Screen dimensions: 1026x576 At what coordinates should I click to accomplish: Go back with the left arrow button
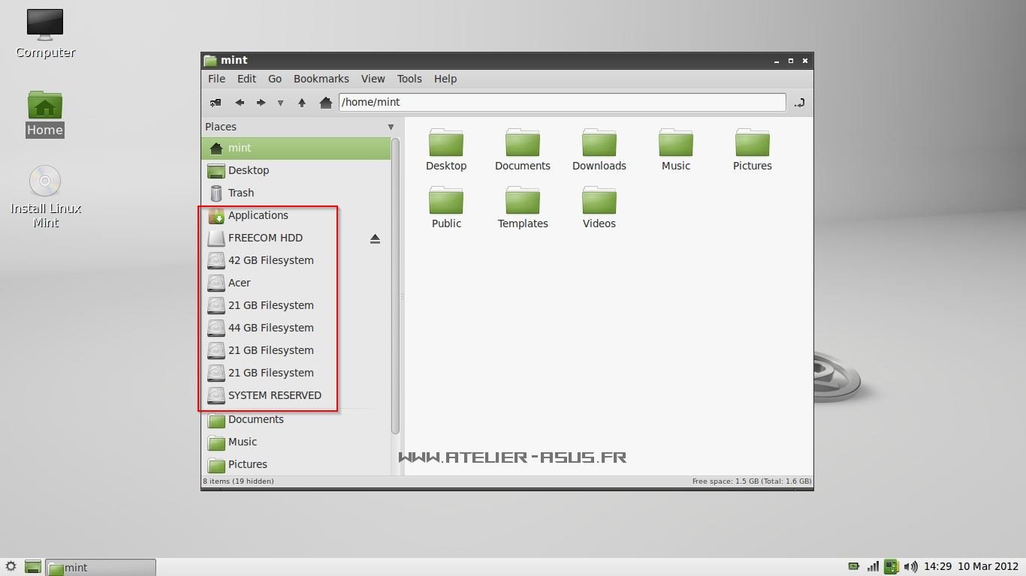click(240, 103)
